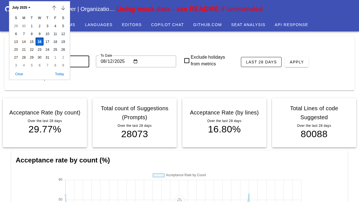
Task: Open the Copilot Chat tab
Action: [x=167, y=25]
